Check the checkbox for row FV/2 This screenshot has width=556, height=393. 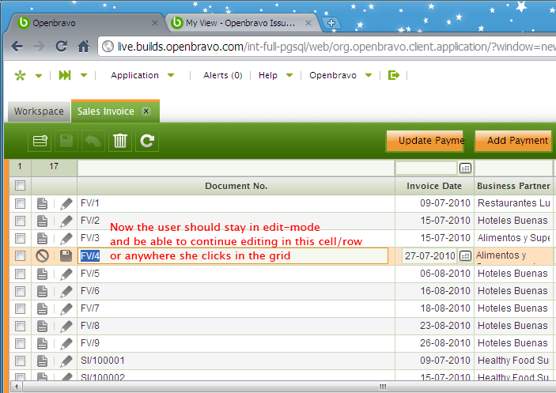point(21,221)
